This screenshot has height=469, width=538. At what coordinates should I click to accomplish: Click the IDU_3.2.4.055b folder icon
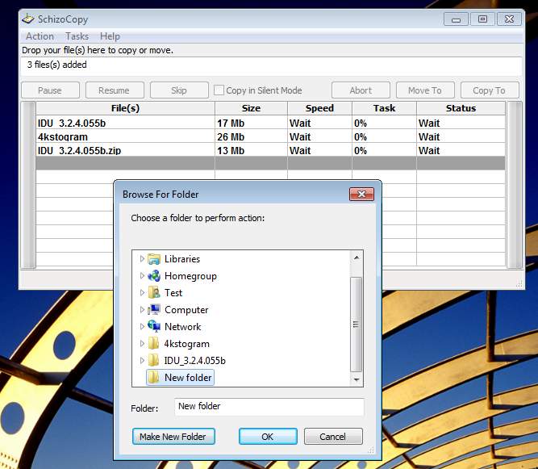153,361
